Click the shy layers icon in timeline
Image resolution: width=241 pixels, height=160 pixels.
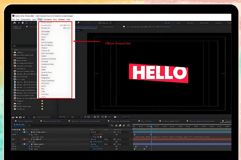116,126
